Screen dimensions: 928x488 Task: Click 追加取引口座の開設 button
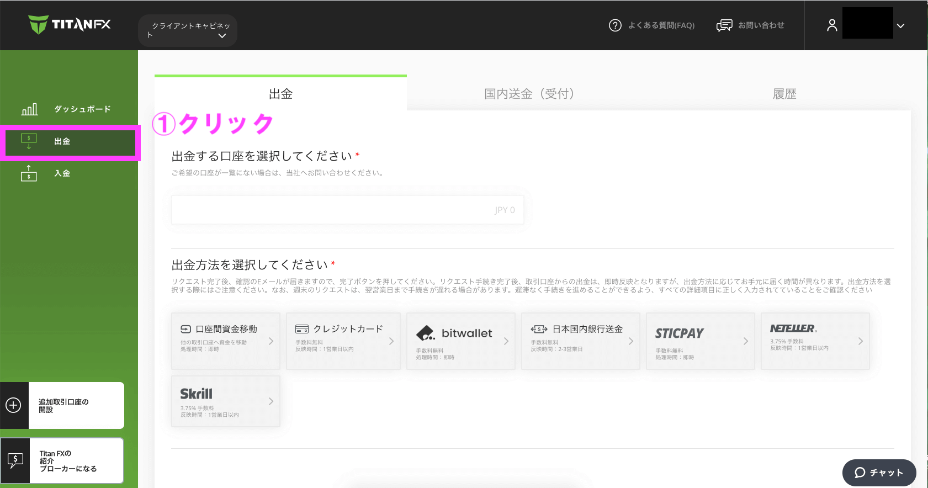[62, 405]
